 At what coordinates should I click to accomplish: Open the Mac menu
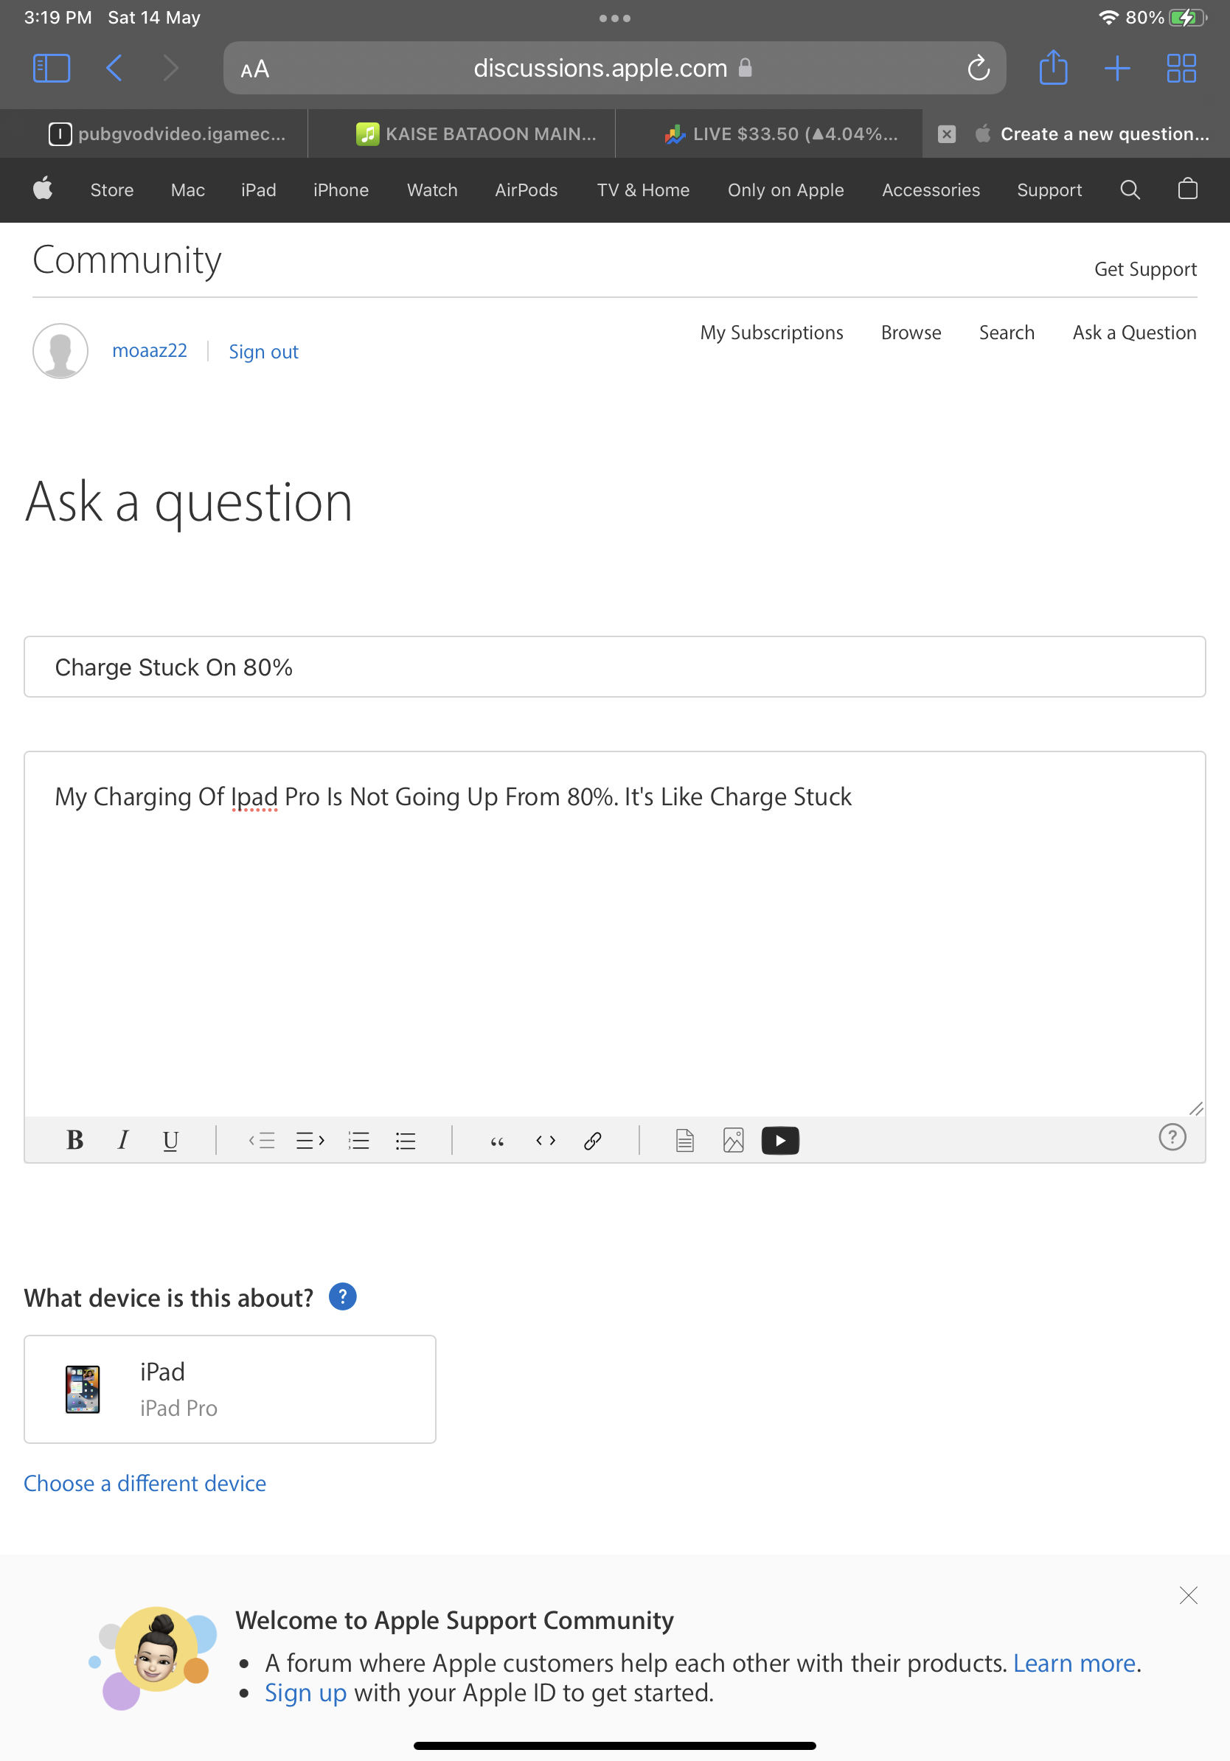point(188,190)
